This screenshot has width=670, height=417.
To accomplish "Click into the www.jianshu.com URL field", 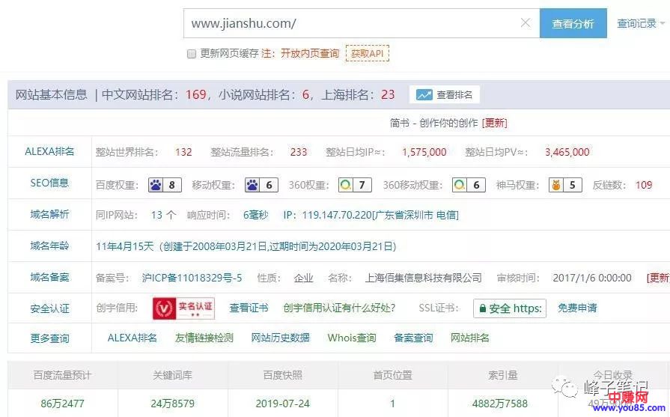I will (x=348, y=23).
